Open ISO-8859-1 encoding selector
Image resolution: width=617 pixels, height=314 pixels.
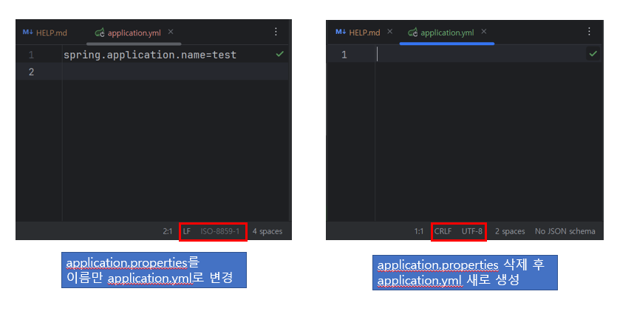tap(220, 231)
